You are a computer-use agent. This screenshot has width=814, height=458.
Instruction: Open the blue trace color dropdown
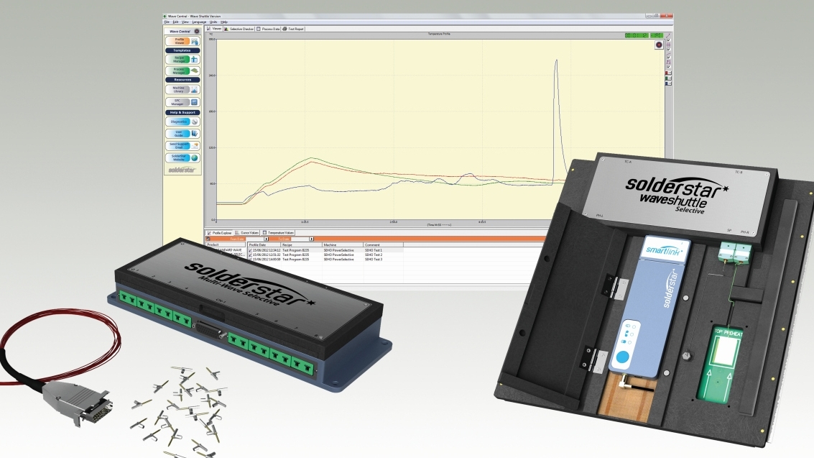pyautogui.click(x=668, y=83)
